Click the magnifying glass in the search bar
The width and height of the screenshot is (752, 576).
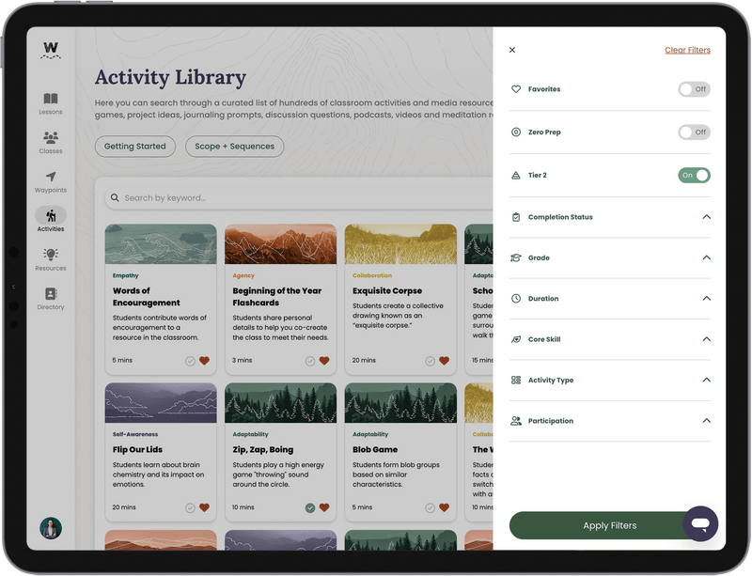(x=114, y=198)
